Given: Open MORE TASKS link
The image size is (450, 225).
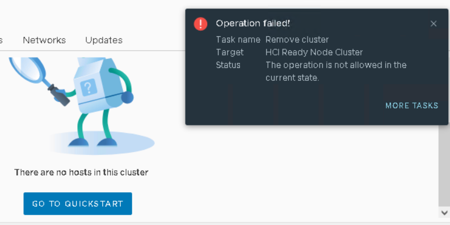Looking at the screenshot, I should pyautogui.click(x=412, y=106).
